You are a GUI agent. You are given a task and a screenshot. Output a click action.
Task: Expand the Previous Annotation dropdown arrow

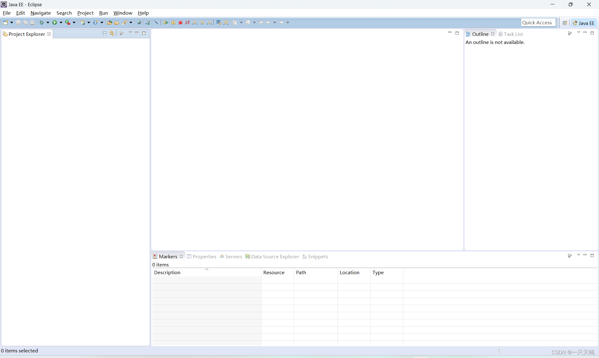pyautogui.click(x=254, y=22)
